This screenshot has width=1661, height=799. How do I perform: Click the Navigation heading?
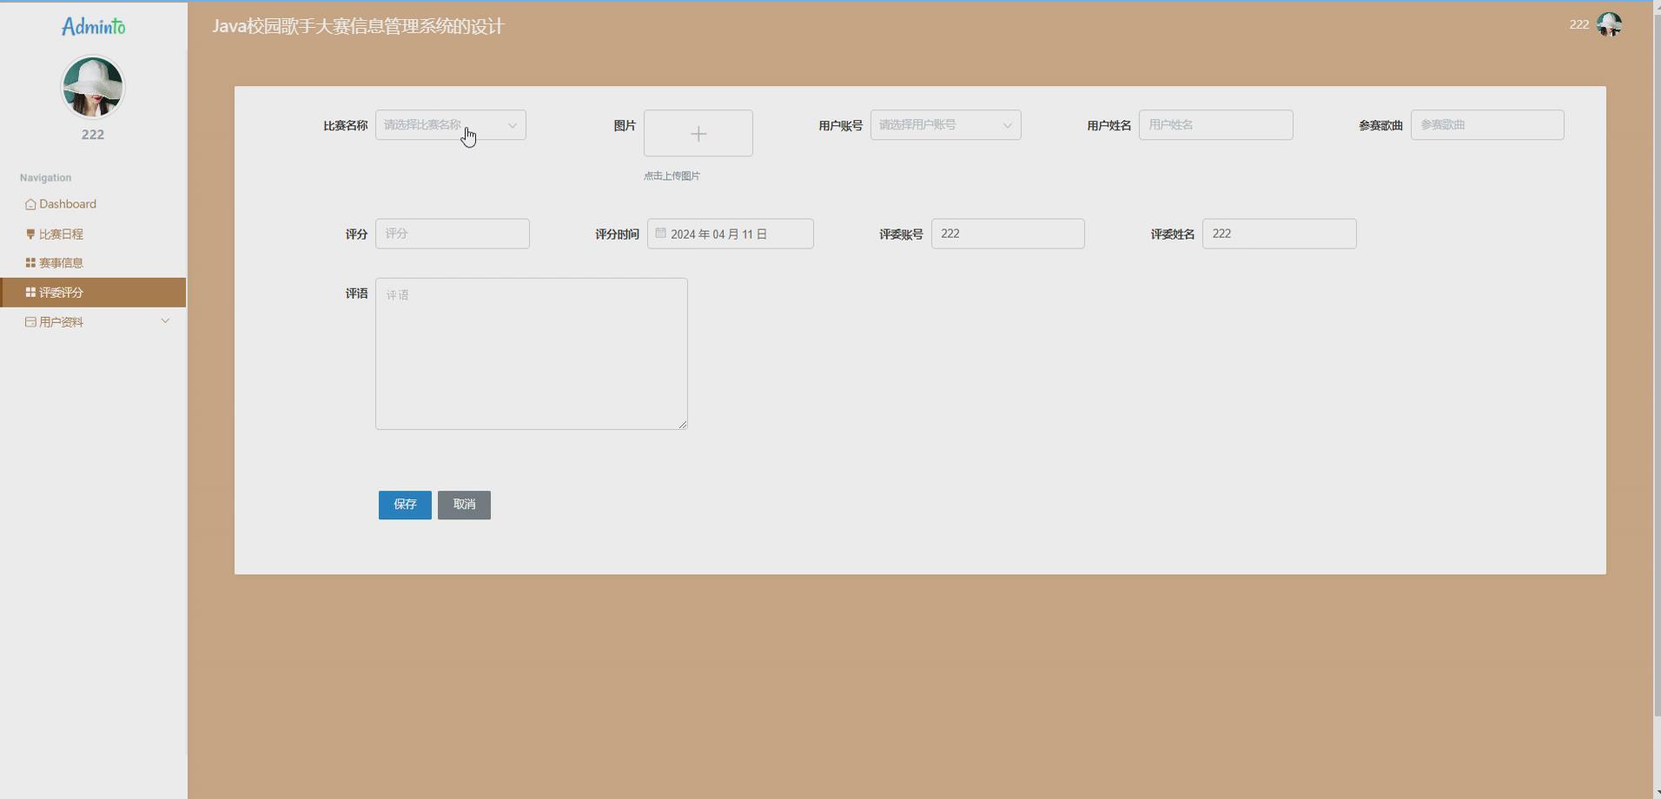46,178
